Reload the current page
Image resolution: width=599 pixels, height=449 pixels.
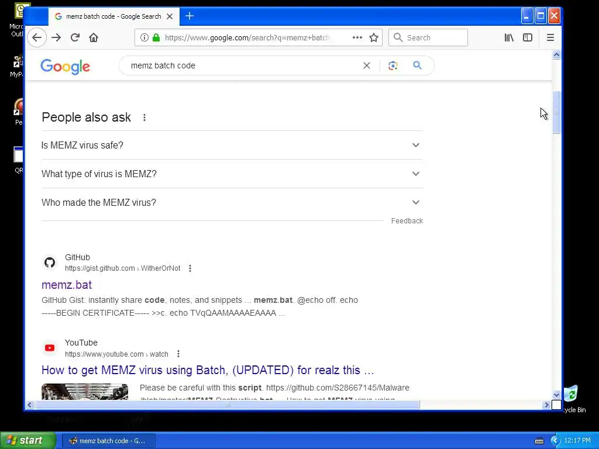pyautogui.click(x=75, y=37)
